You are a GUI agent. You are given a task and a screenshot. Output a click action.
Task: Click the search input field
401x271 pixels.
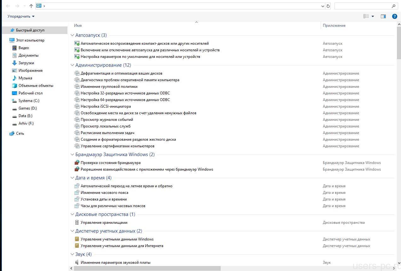363,6
